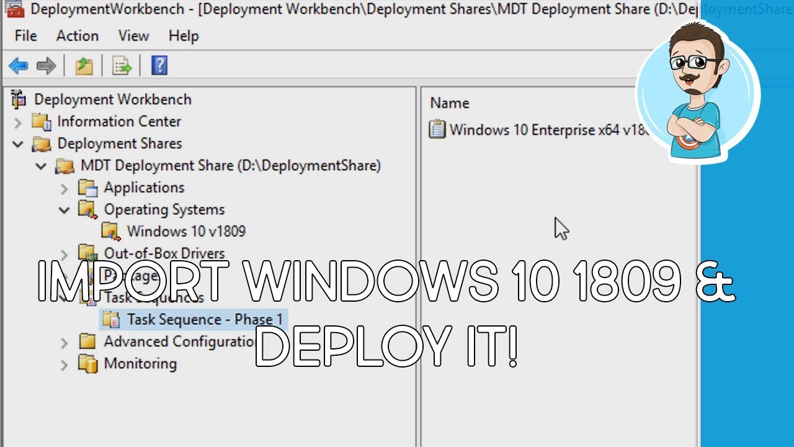Click the Out-of-Box Drivers folder icon
Image resolution: width=794 pixels, height=447 pixels.
(87, 253)
